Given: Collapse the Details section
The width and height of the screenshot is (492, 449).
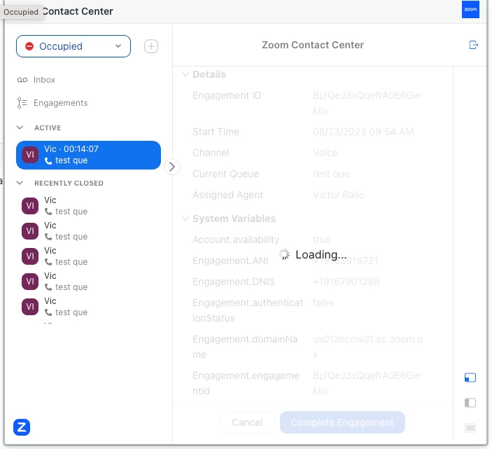Looking at the screenshot, I should (185, 74).
